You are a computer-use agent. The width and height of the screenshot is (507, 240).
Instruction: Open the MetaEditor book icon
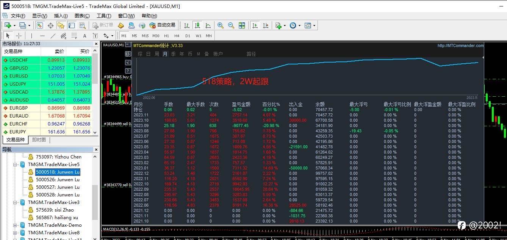[121, 25]
